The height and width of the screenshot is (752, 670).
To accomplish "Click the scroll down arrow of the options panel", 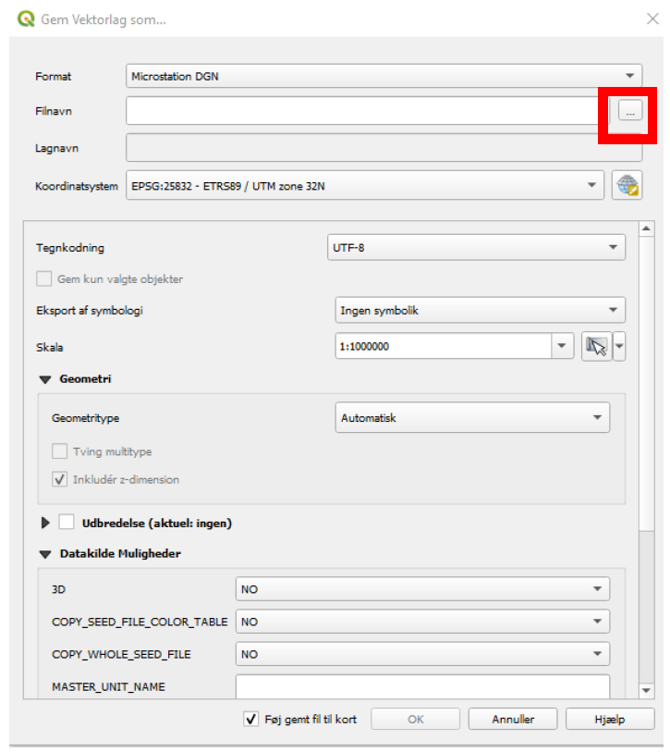I will coord(647,690).
